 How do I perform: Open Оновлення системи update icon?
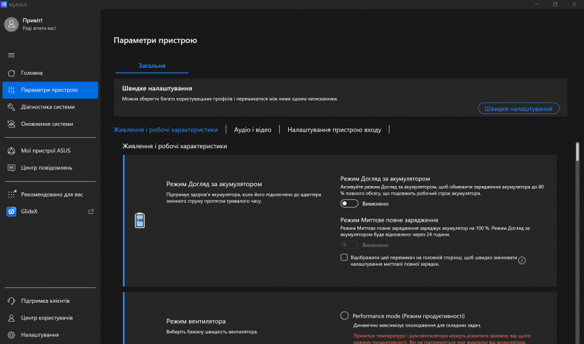pos(11,124)
